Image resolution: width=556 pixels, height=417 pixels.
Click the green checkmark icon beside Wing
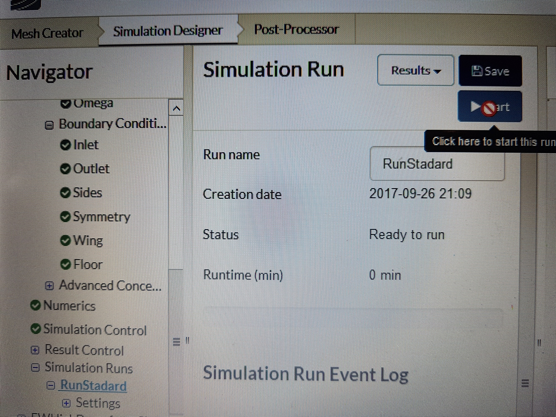coord(65,240)
